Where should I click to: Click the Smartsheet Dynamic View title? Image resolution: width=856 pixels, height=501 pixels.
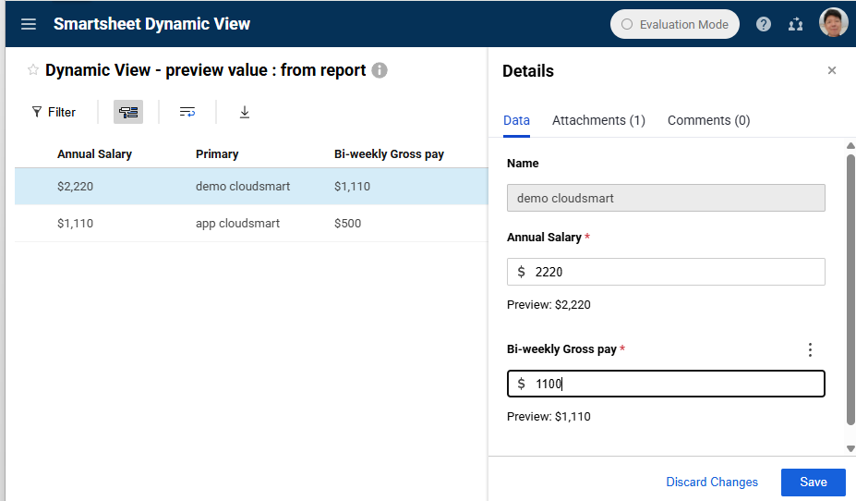click(151, 24)
